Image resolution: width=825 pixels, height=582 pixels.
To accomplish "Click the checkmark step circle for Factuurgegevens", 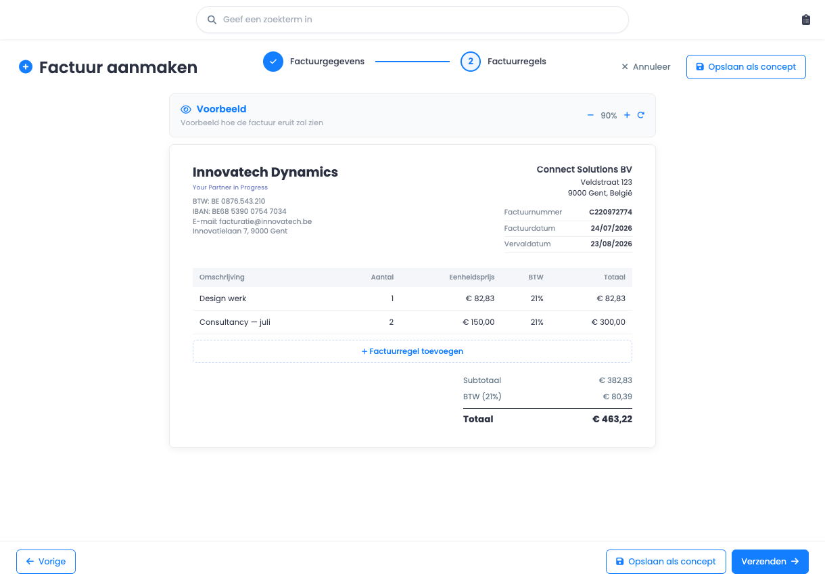I will pyautogui.click(x=273, y=62).
